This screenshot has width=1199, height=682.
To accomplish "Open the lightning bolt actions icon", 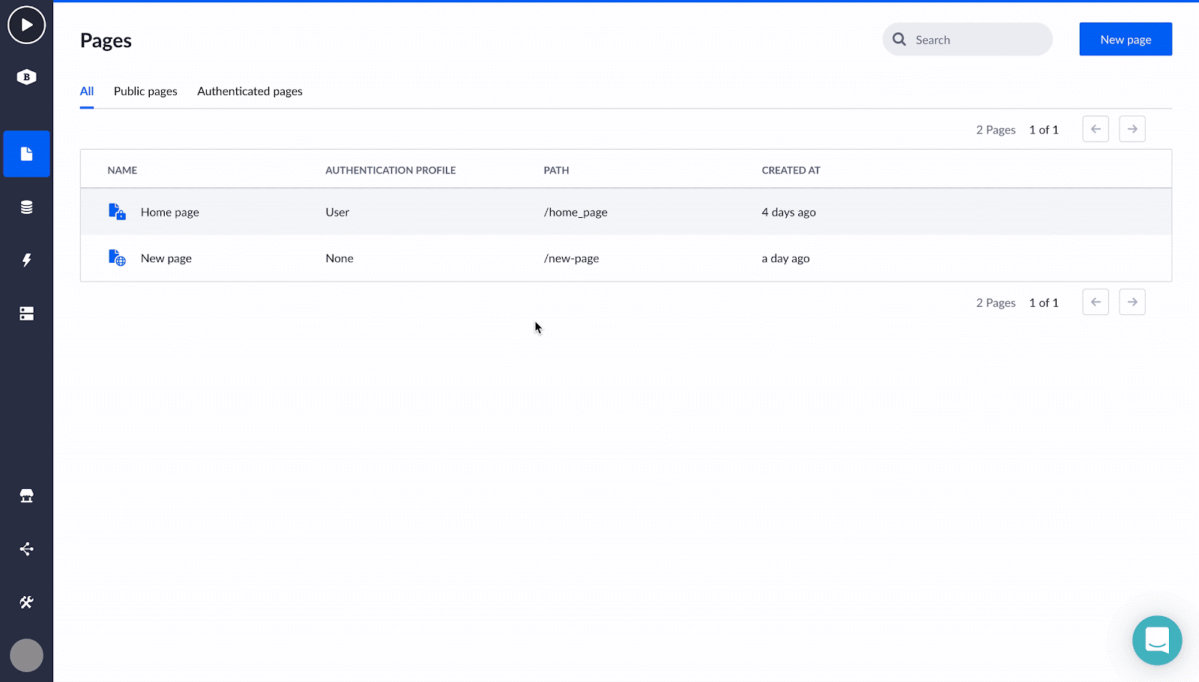I will pos(26,261).
